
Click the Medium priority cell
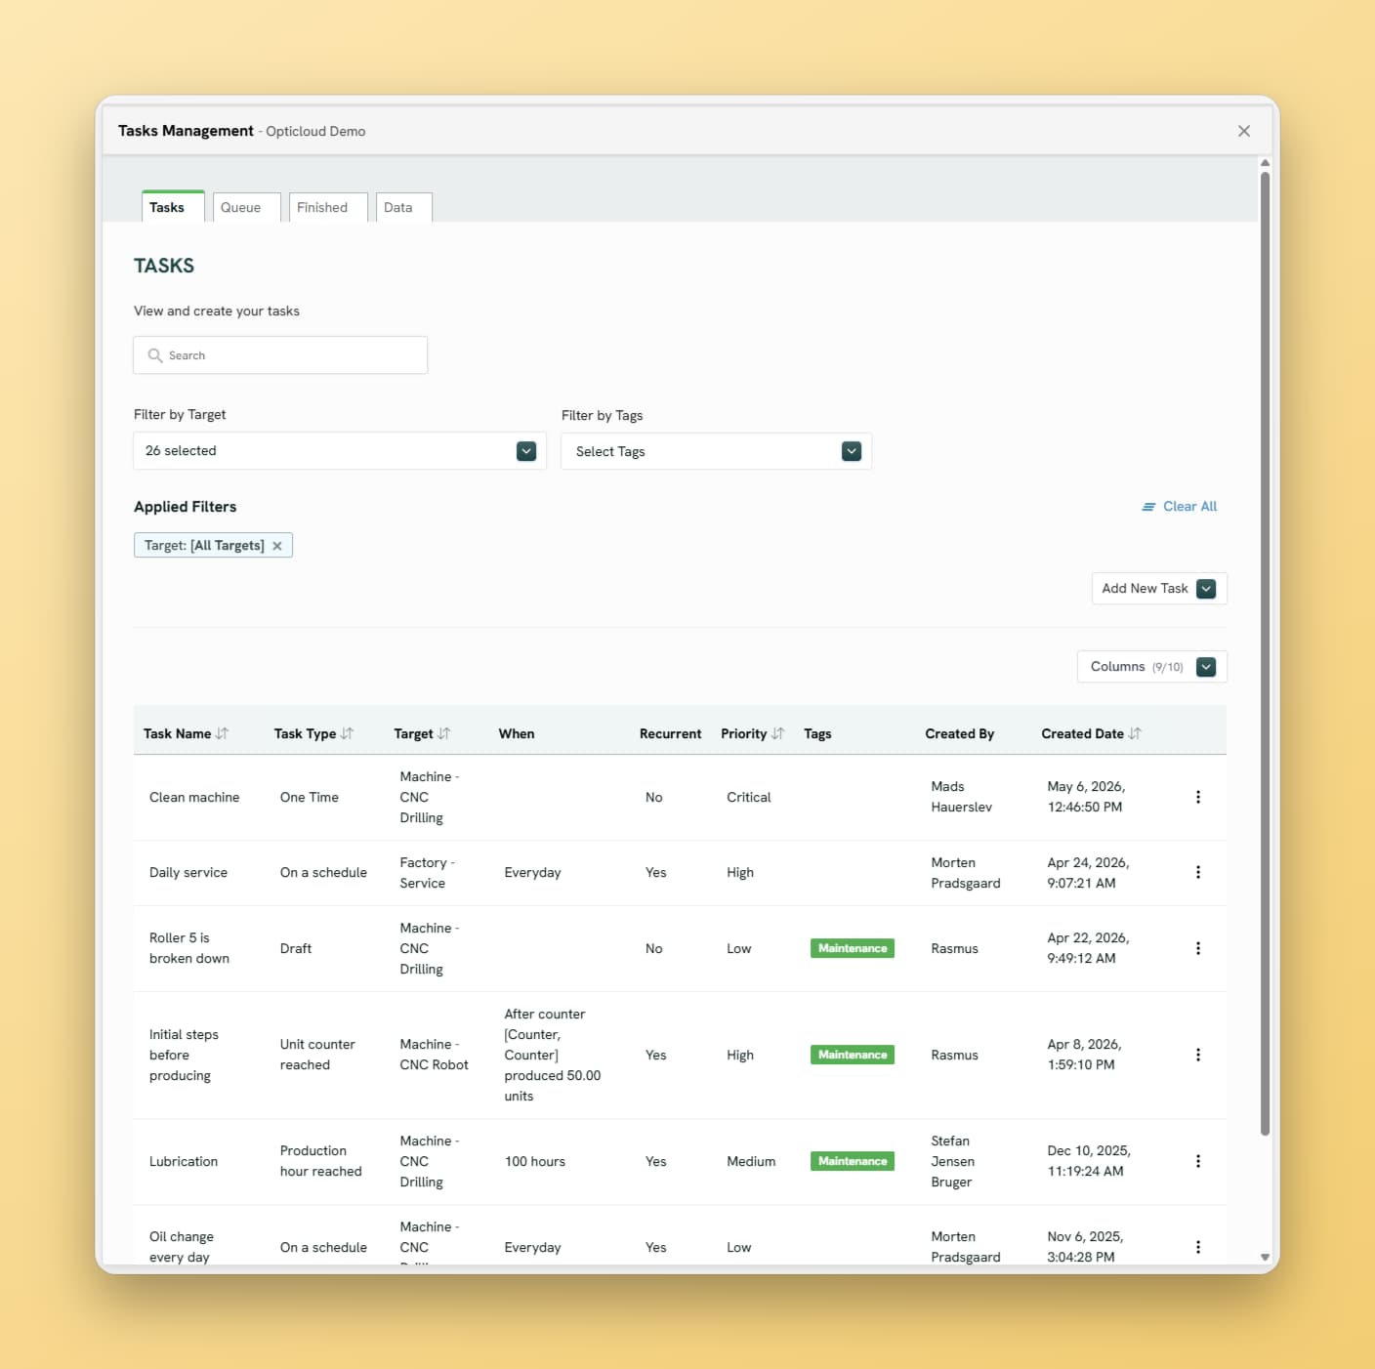pyautogui.click(x=751, y=1161)
